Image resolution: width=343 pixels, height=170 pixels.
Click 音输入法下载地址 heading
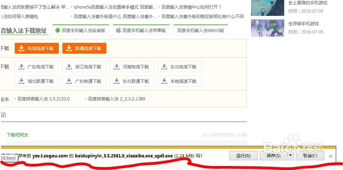24,31
